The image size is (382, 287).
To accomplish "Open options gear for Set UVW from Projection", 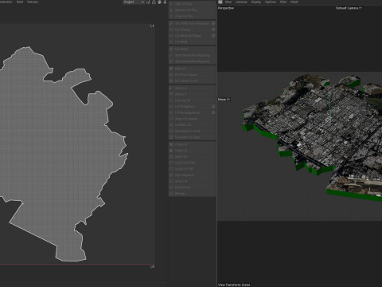I will point(213,23).
